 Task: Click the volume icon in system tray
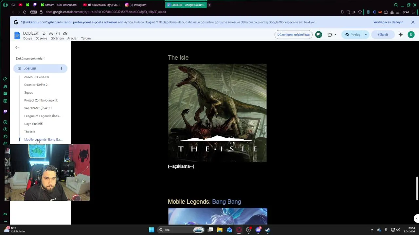[x=398, y=230]
